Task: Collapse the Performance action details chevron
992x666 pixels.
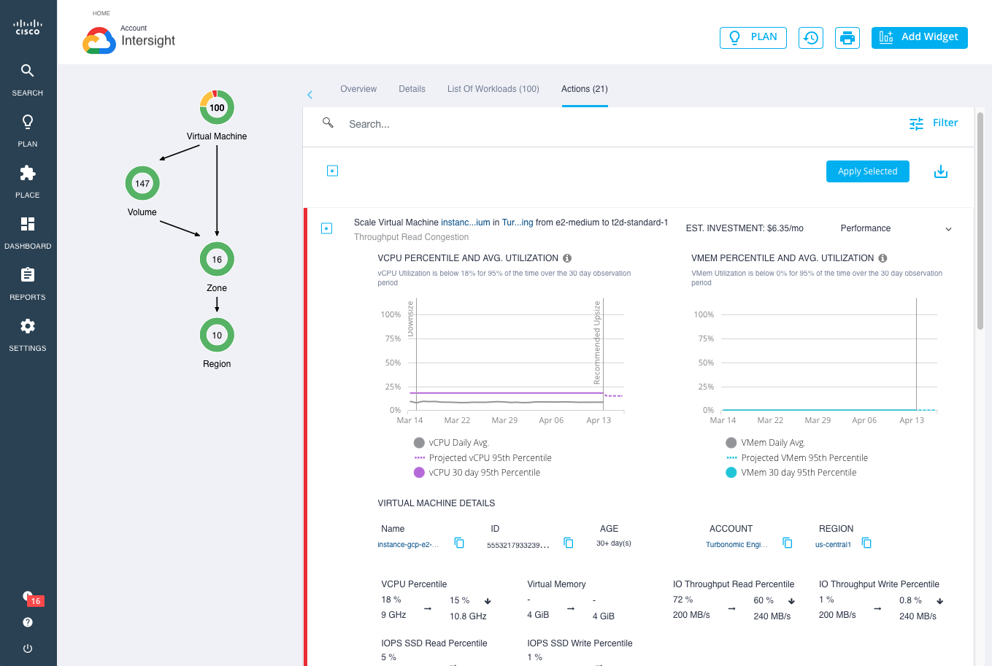Action: click(x=948, y=229)
